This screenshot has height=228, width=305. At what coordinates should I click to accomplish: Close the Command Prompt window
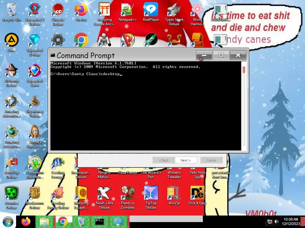point(238,55)
